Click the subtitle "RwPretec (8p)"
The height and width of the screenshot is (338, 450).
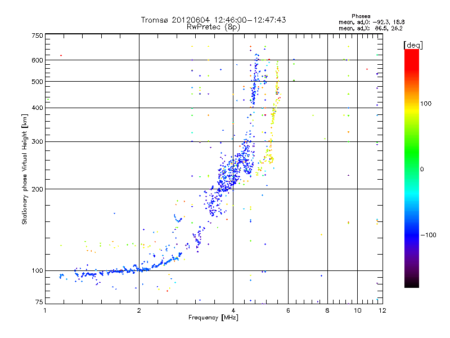pyautogui.click(x=213, y=27)
